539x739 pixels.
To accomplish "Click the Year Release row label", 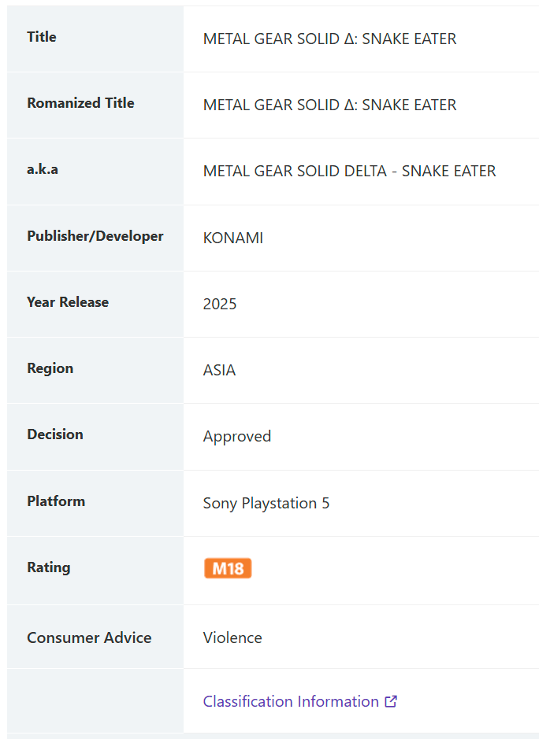I will click(x=68, y=302).
